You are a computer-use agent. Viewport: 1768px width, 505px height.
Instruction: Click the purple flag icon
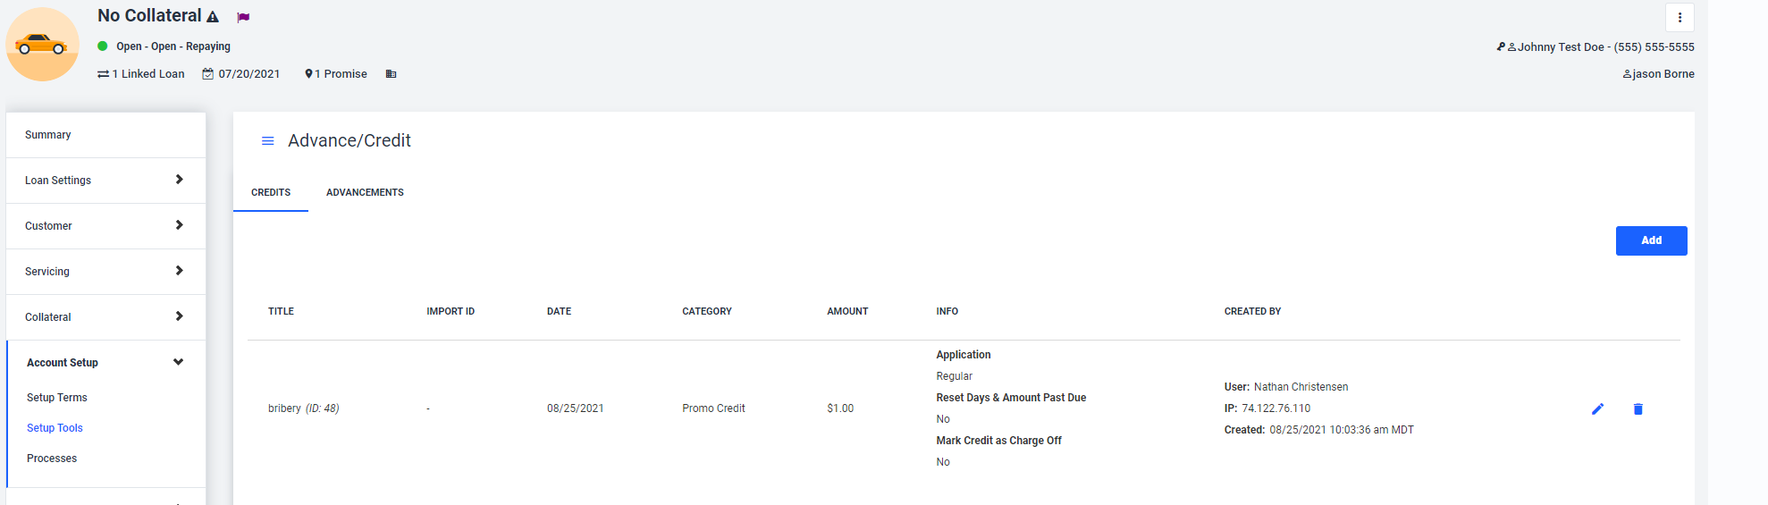click(243, 17)
